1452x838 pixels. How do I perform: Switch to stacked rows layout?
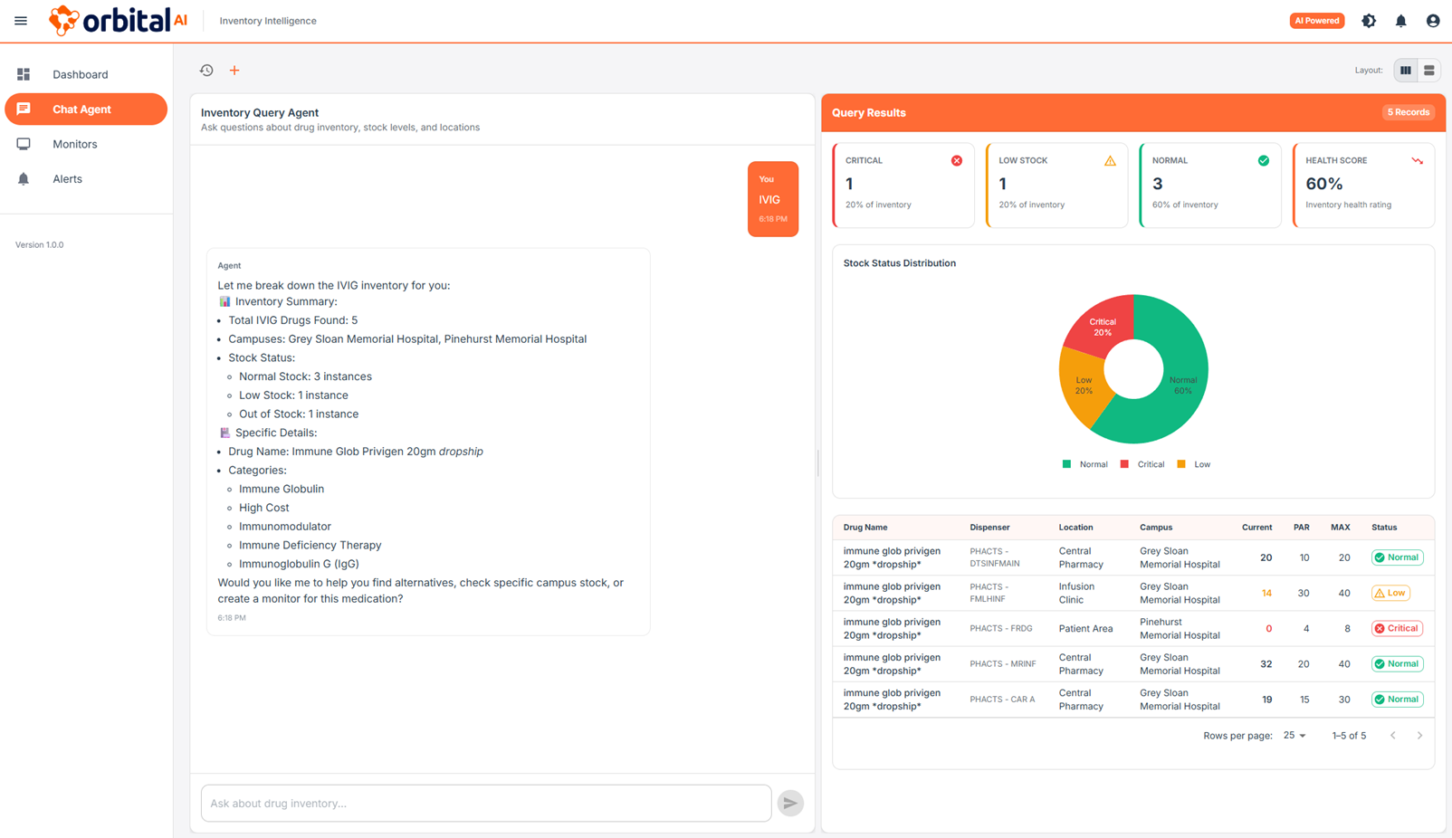[x=1428, y=71]
